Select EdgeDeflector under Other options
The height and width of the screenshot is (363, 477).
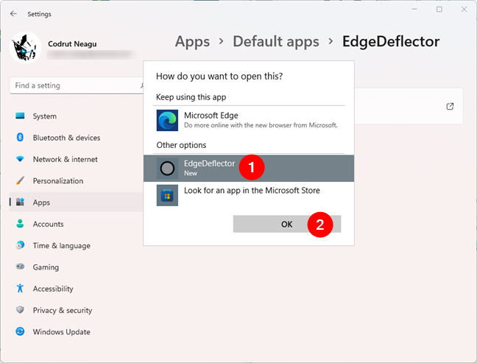click(249, 169)
